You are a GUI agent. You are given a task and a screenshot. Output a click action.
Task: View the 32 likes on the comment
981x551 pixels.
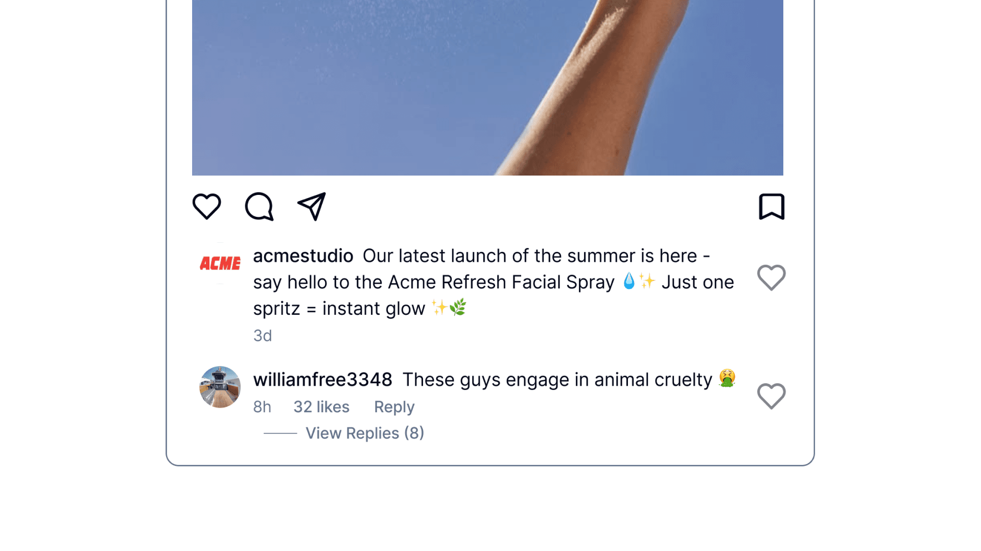coord(321,407)
